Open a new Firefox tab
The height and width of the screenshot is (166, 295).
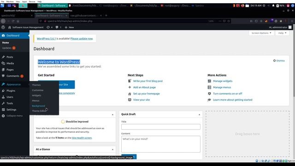tap(106, 15)
